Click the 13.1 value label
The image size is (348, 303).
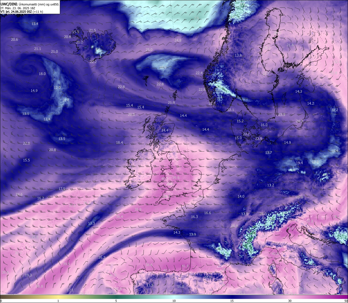coord(26,114)
